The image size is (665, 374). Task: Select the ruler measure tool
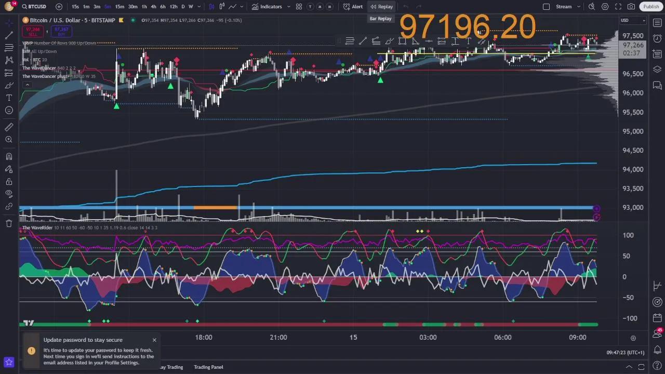(x=9, y=127)
